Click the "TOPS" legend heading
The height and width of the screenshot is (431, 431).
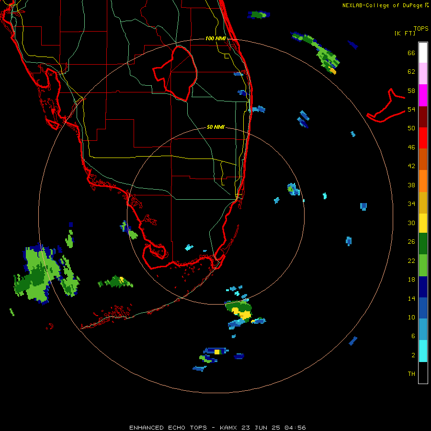pos(421,29)
